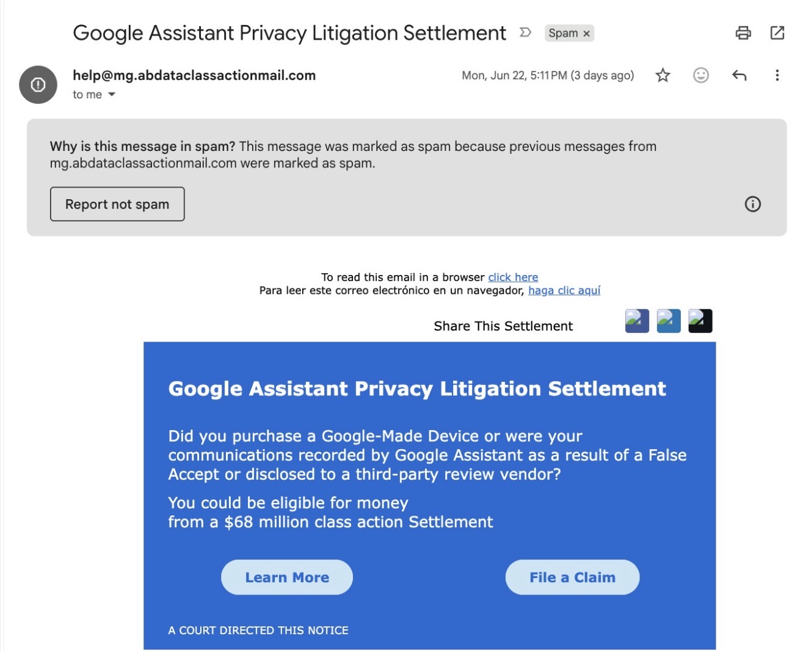Screen dimensions: 806x652
Task: Toggle the importance marker beside subject
Action: (525, 32)
